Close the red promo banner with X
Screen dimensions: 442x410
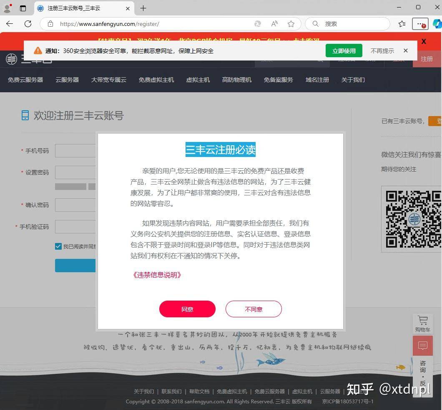pyautogui.click(x=423, y=41)
